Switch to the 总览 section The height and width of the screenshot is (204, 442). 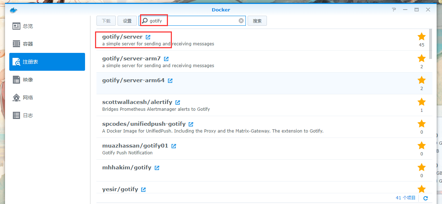point(47,26)
